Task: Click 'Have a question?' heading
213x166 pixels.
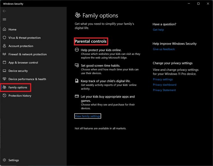Action: point(164,24)
